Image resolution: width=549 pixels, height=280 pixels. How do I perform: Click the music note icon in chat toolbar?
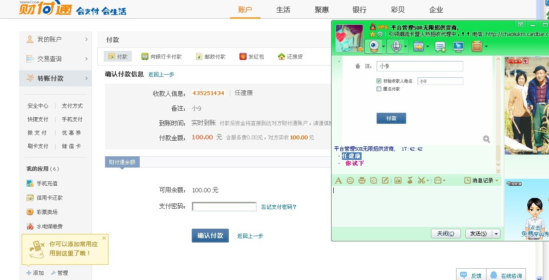pyautogui.click(x=410, y=180)
